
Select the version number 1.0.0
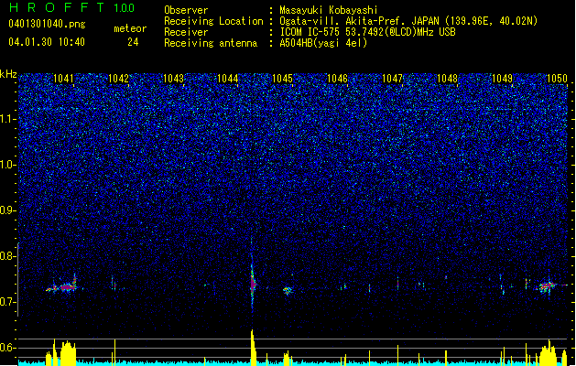[x=125, y=7]
